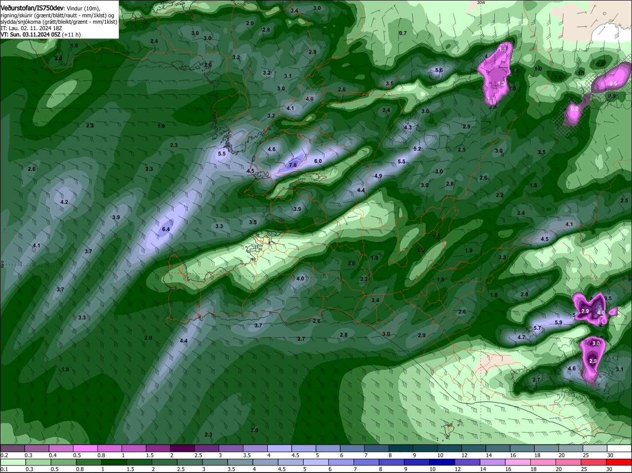Image resolution: width=632 pixels, height=473 pixels.
Task: Pick the top-row legend swatch starting at 2
Action: tap(182, 448)
